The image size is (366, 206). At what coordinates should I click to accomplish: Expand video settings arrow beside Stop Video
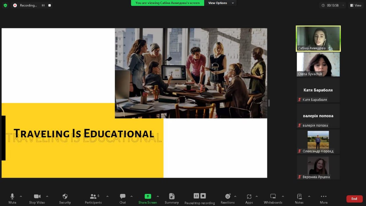[x=47, y=196]
